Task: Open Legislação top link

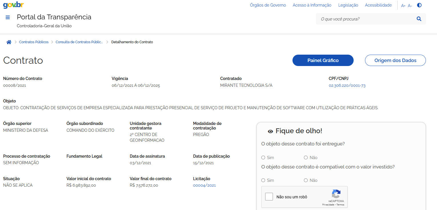Action: [348, 5]
